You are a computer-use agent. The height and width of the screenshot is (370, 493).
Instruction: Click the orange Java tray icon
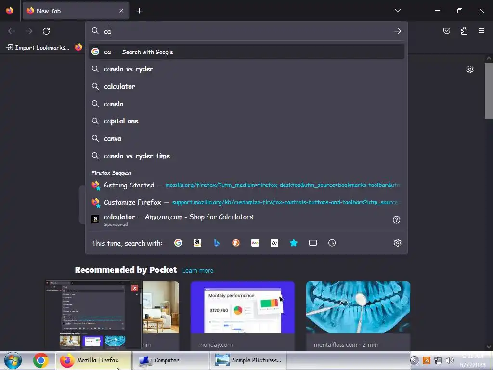click(x=427, y=360)
